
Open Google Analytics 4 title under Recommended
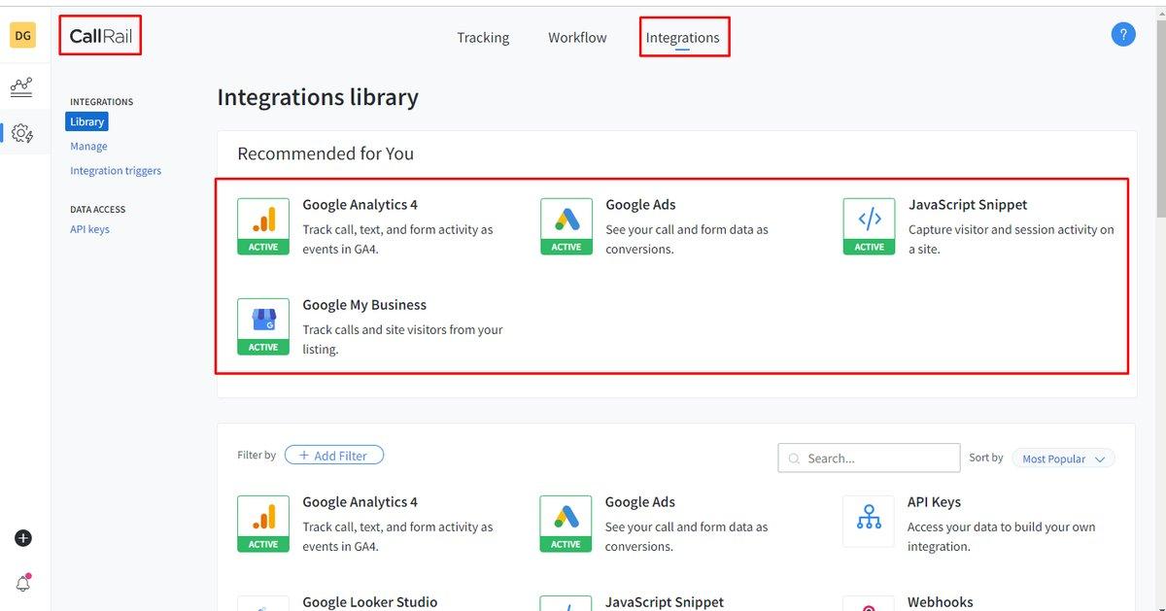pyautogui.click(x=360, y=205)
